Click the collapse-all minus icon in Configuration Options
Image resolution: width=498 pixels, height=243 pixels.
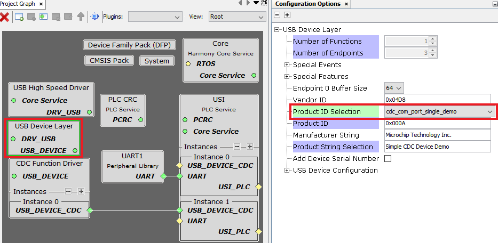278,15
